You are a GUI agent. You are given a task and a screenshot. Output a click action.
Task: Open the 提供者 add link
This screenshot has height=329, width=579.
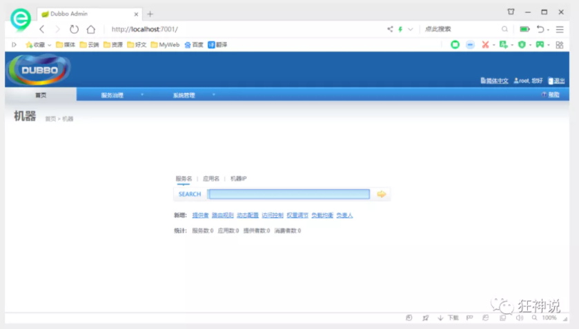[x=201, y=215]
